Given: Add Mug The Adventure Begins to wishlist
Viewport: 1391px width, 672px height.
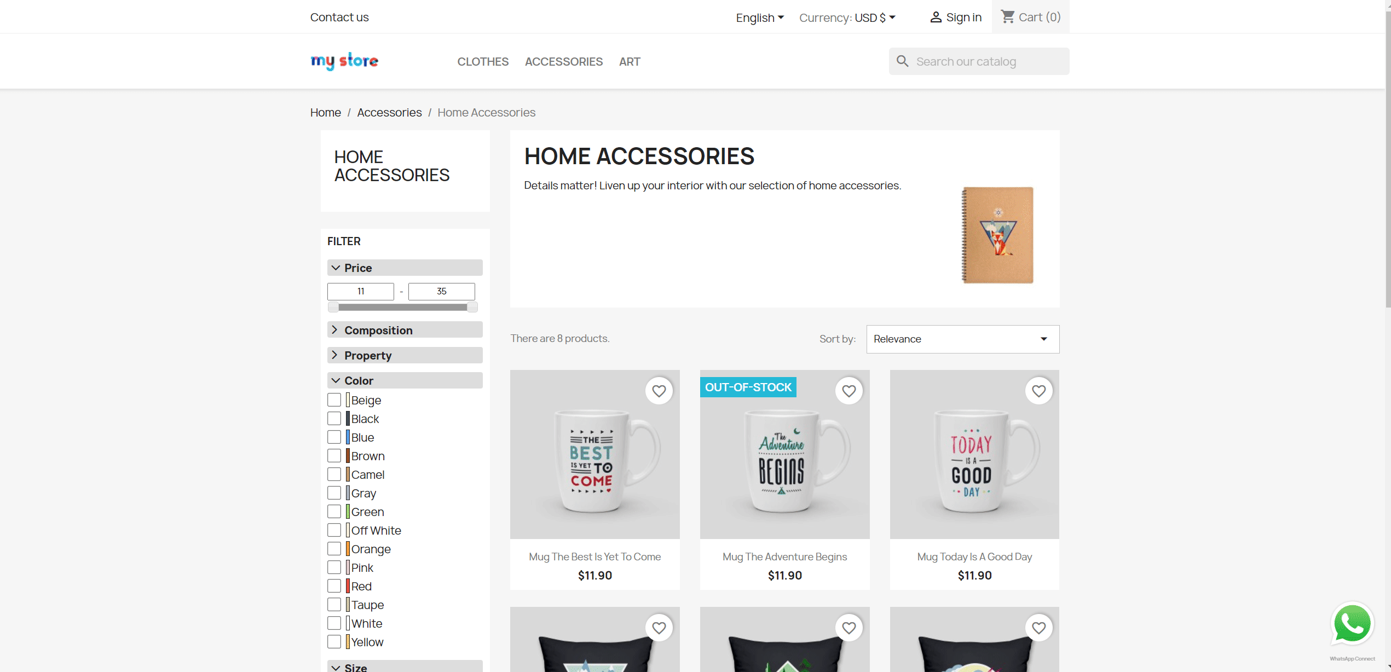Looking at the screenshot, I should (849, 391).
